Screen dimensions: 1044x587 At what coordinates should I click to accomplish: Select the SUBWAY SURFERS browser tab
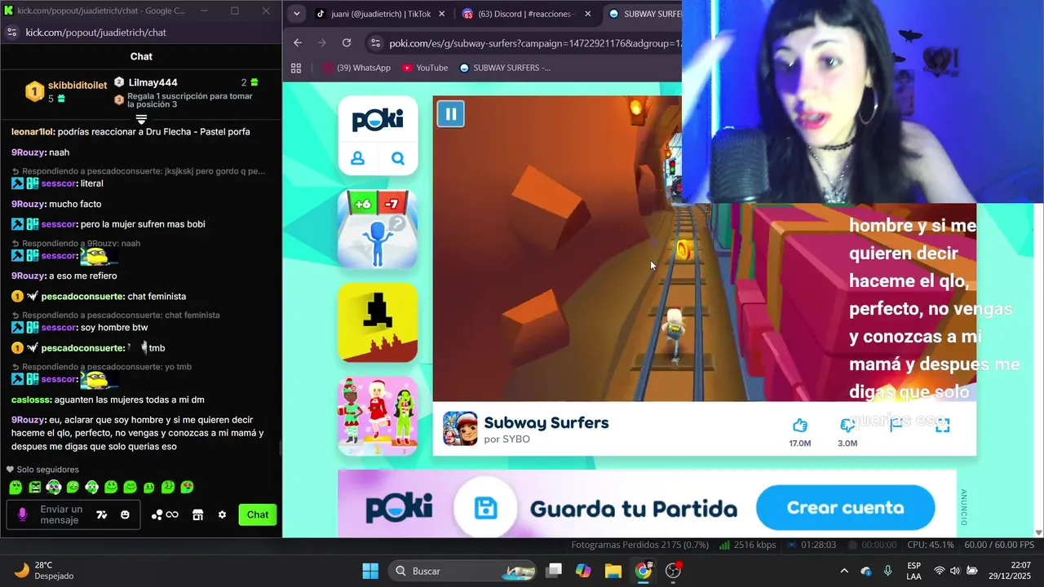tap(644, 14)
